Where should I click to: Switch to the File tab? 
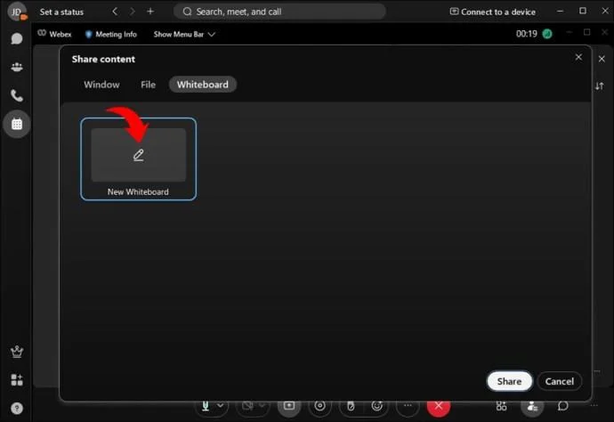pos(148,85)
